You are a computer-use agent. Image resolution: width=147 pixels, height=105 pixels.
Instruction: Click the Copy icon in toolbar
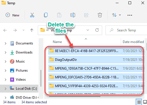point(46,15)
